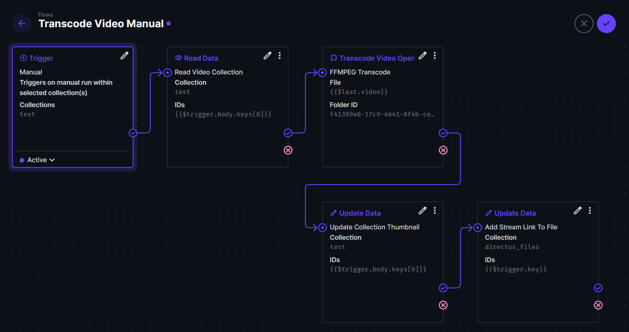This screenshot has height=332, width=629.
Task: Open the kebab menu on Update Collection Thumbnail
Action: (435, 210)
